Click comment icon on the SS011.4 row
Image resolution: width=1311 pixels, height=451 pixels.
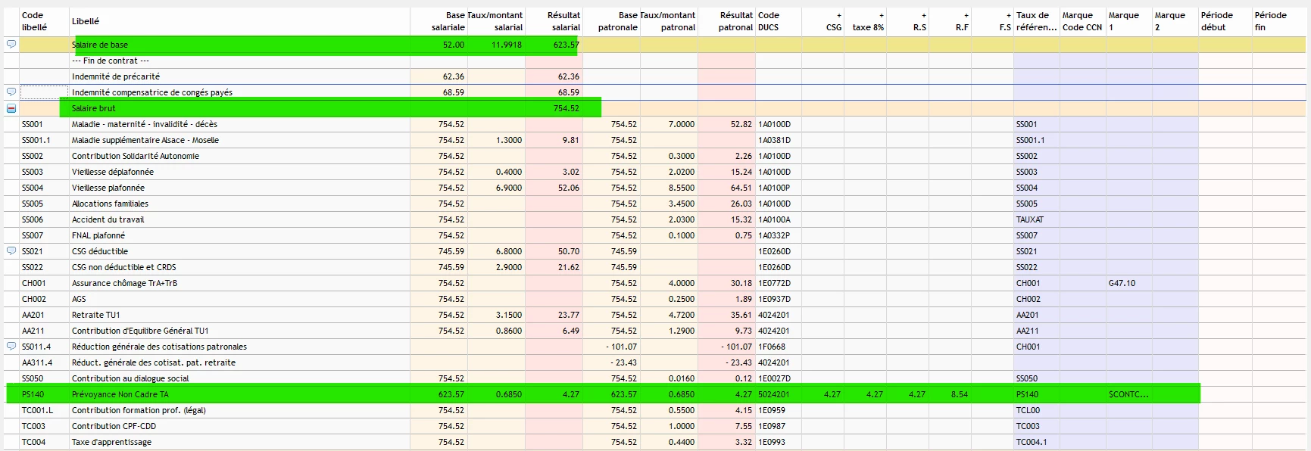click(11, 347)
